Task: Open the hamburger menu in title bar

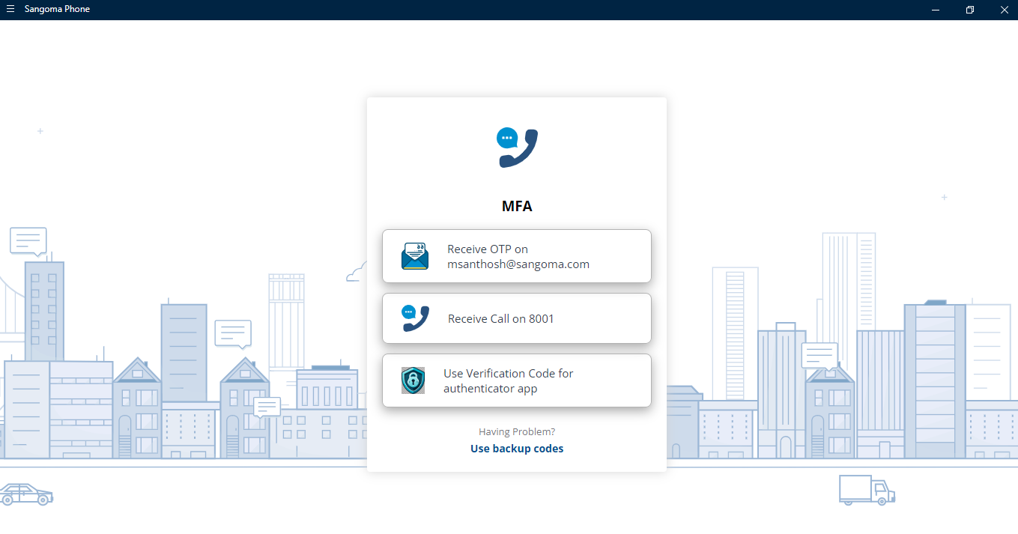Action: 10,9
